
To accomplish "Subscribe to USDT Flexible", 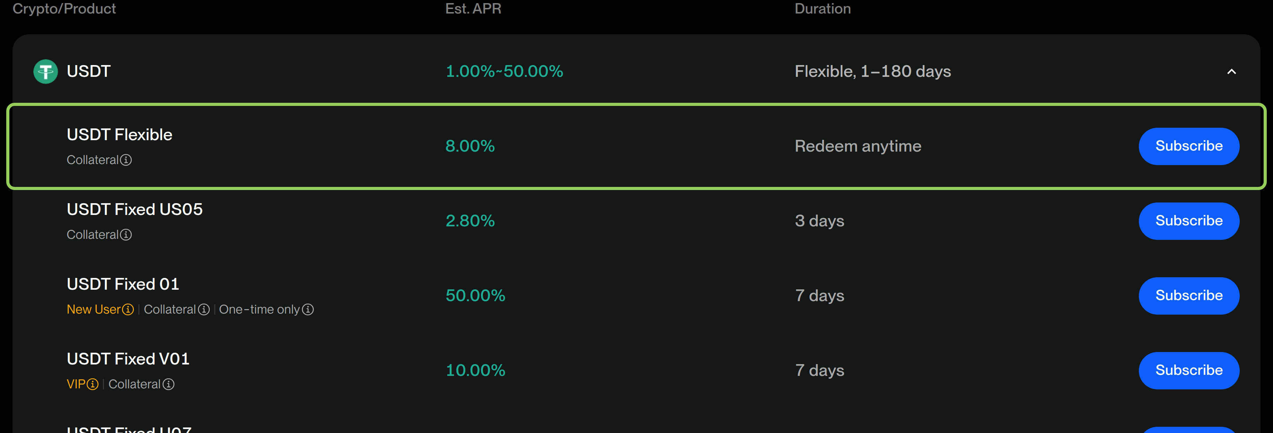I will pos(1189,146).
